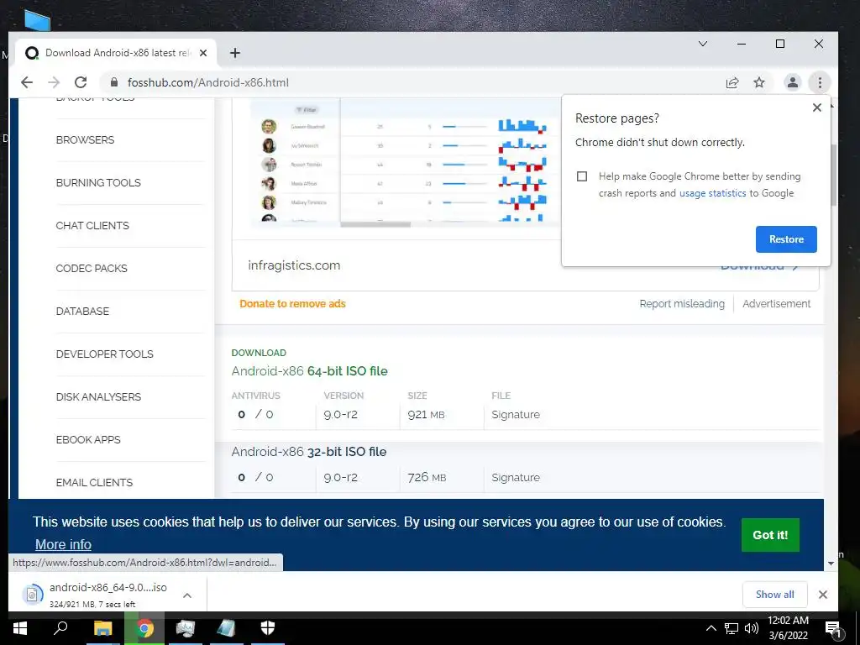Click the address bar URL
This screenshot has width=860, height=645.
coord(208,83)
